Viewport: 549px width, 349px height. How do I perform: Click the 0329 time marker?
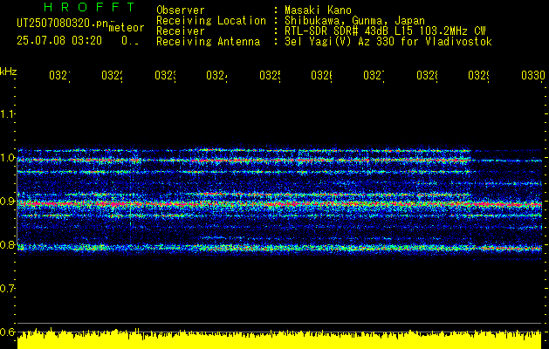pos(478,76)
